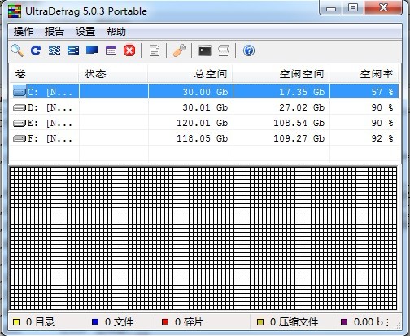The width and height of the screenshot is (410, 336).
Task: Click the boot time scan console icon
Action: pos(205,50)
